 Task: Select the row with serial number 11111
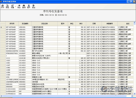pyautogui.click(x=67, y=58)
